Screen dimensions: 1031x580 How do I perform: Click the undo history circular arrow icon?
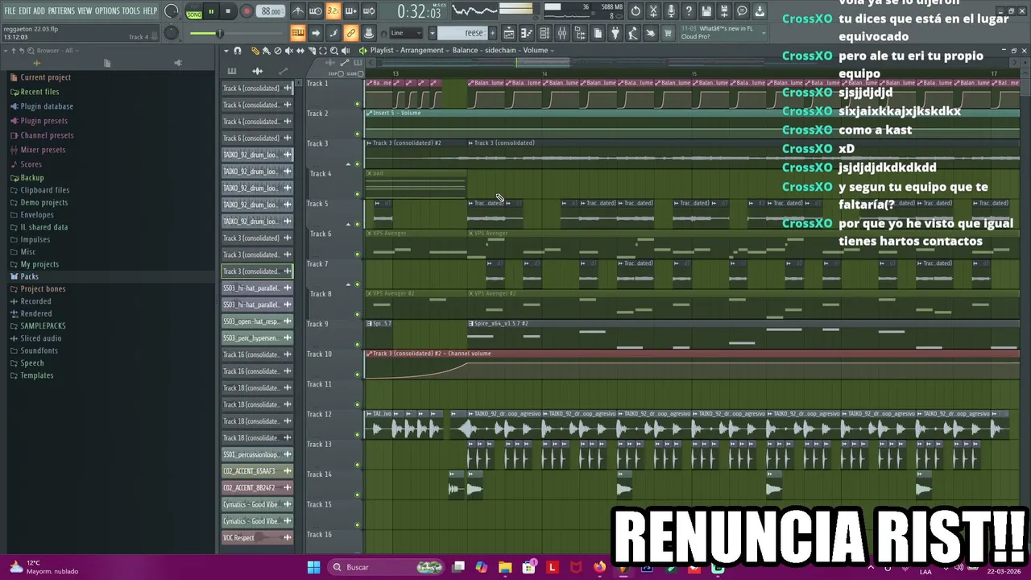(636, 11)
